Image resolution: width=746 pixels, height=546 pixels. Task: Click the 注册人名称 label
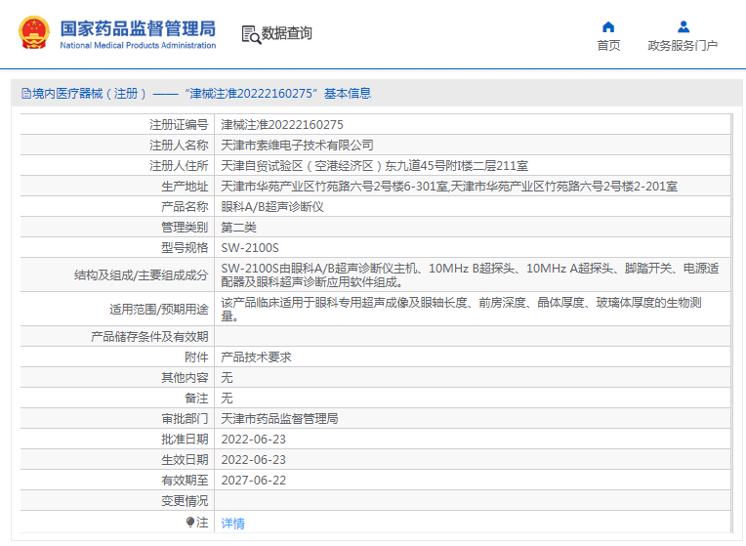coord(179,146)
